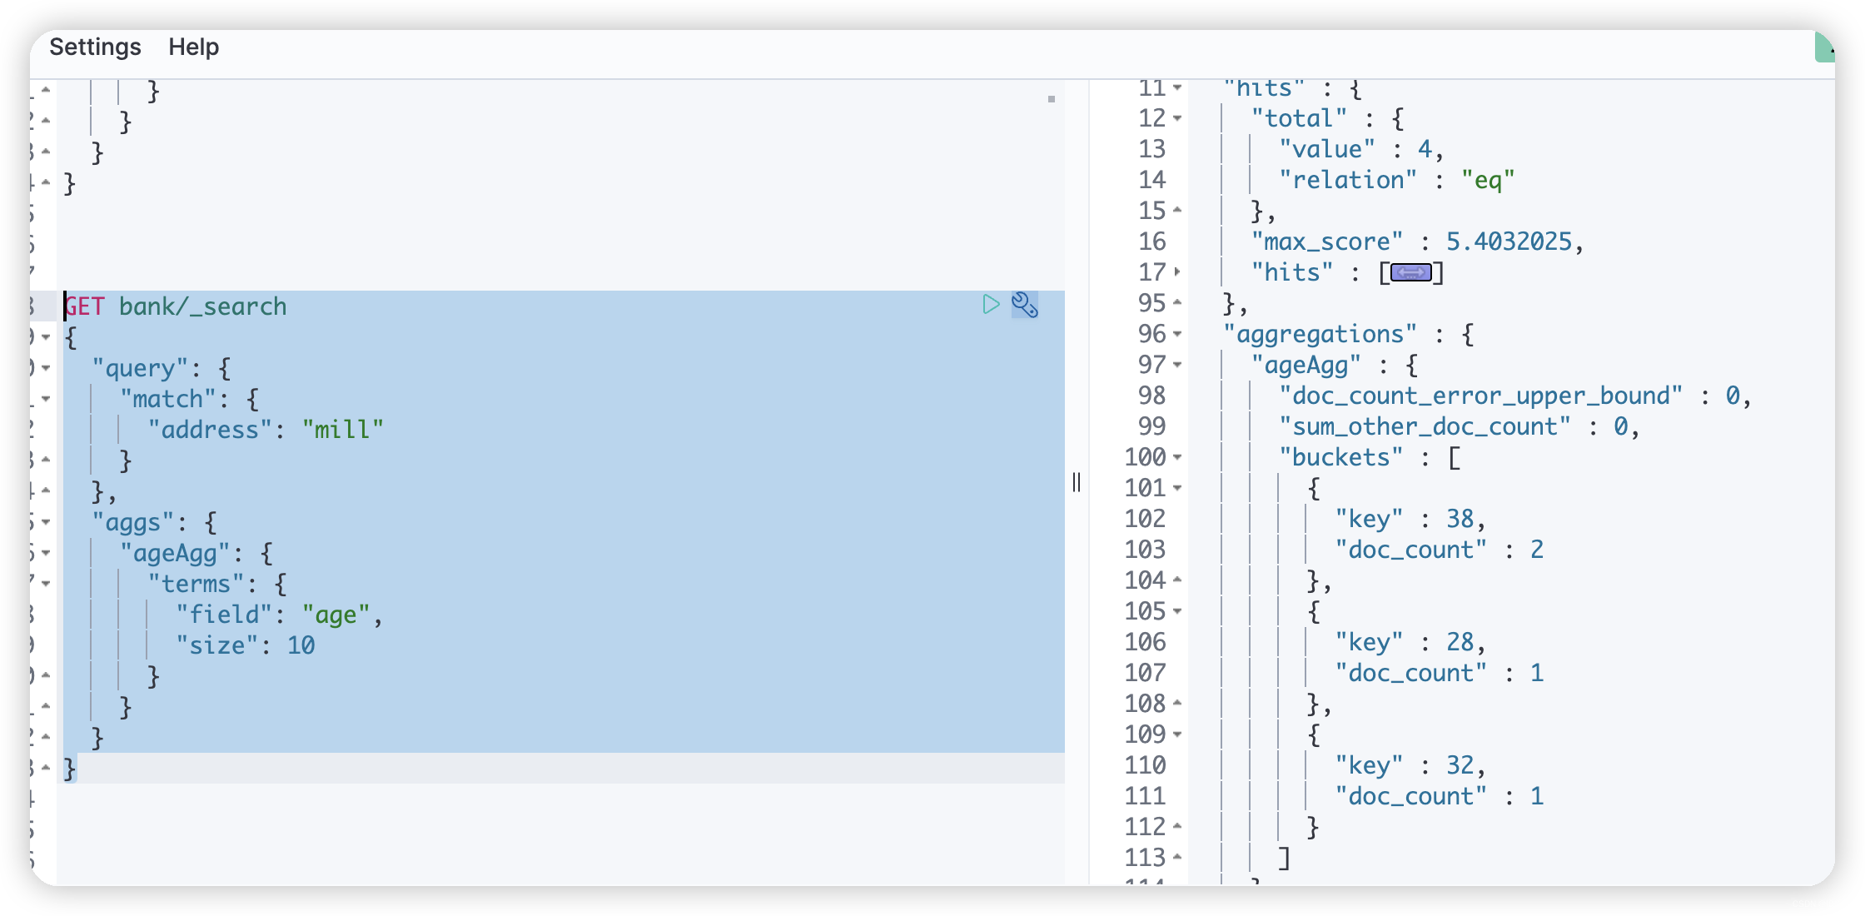Open the request options wrench menu

tap(1024, 305)
